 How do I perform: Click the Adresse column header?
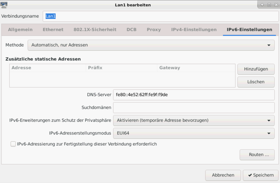pos(48,68)
